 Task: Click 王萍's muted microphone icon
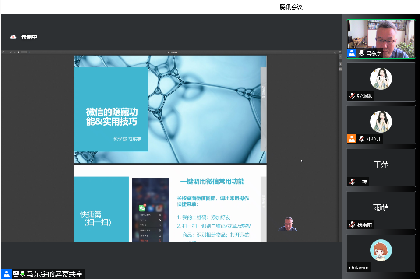[352, 182]
